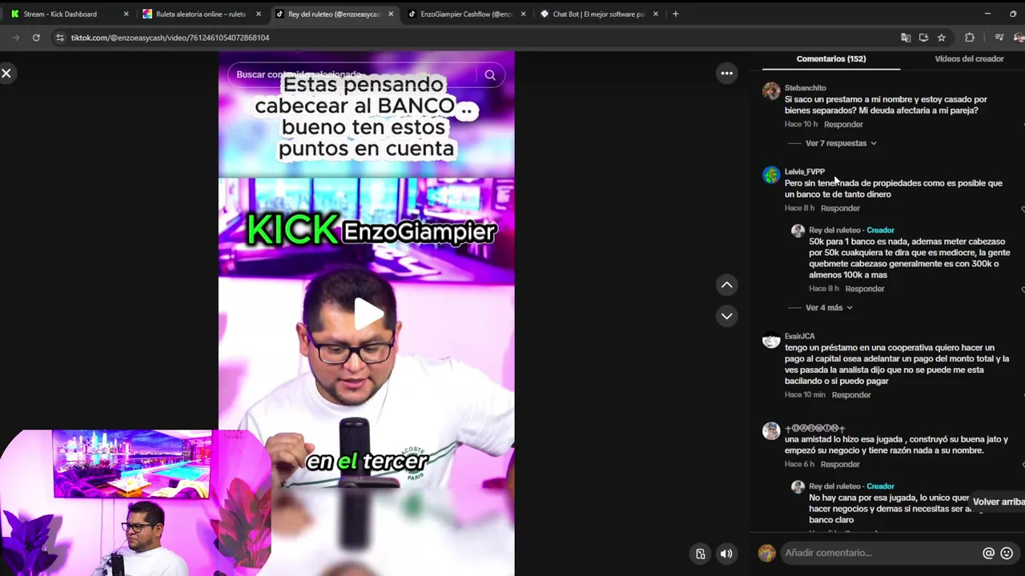Viewport: 1025px width, 576px height.
Task: Click install app icon in address bar
Action: 923,38
